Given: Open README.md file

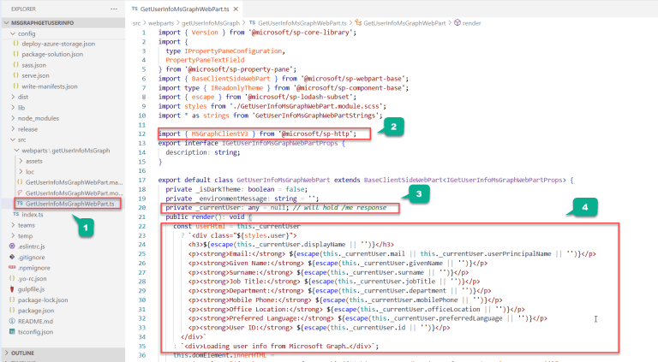Looking at the screenshot, I should click(x=35, y=322).
